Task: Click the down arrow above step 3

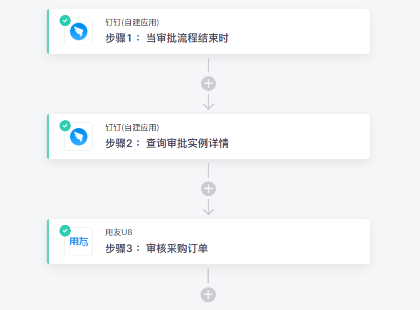Action: coord(208,207)
